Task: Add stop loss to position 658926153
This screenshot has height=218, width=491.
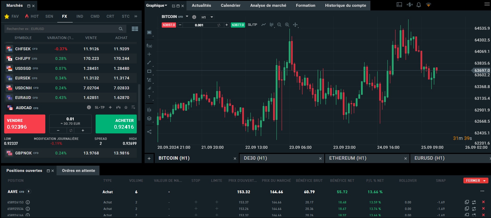Action: [x=196, y=202]
